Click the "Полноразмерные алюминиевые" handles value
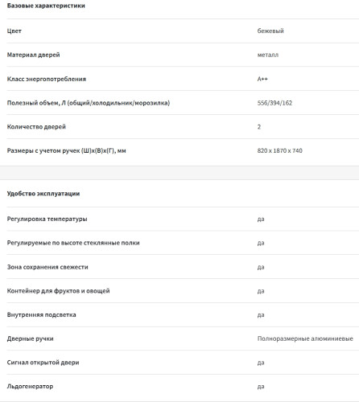The image size is (359, 402). pyautogui.click(x=305, y=338)
